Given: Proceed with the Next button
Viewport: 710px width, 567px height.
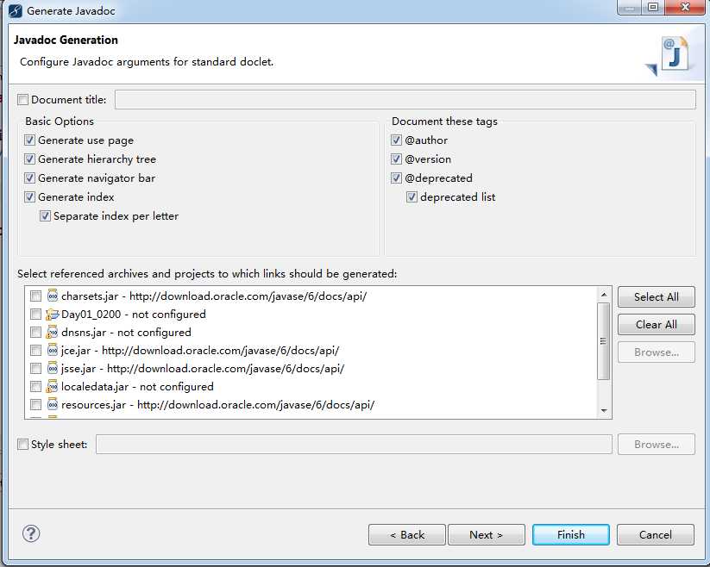Looking at the screenshot, I should pos(487,535).
